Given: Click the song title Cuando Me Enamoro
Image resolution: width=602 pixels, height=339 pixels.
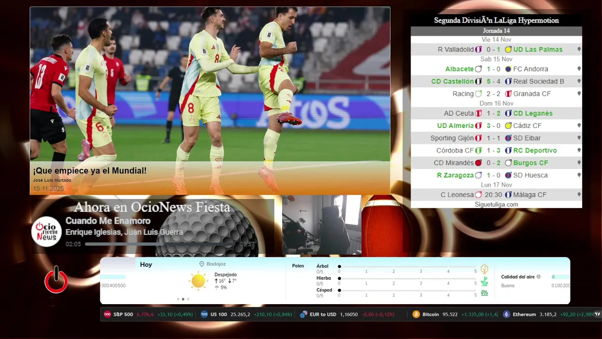Looking at the screenshot, I should (108, 221).
